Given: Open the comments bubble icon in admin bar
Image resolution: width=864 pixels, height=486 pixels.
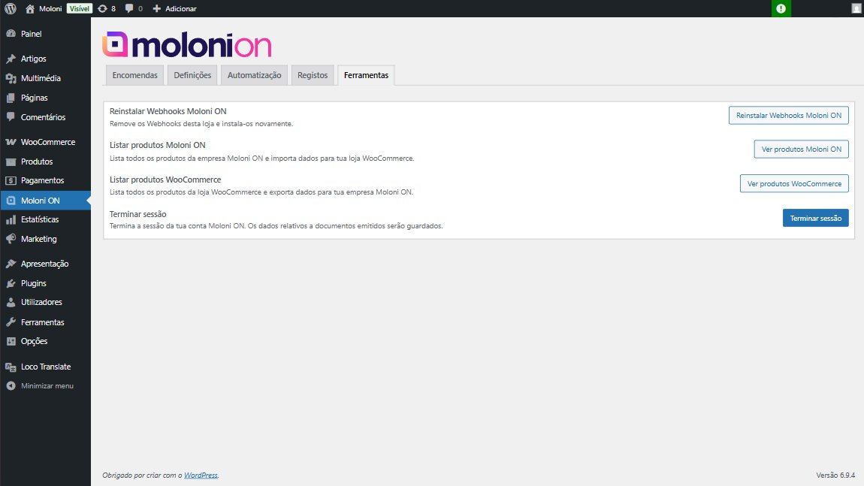Looking at the screenshot, I should [x=129, y=8].
